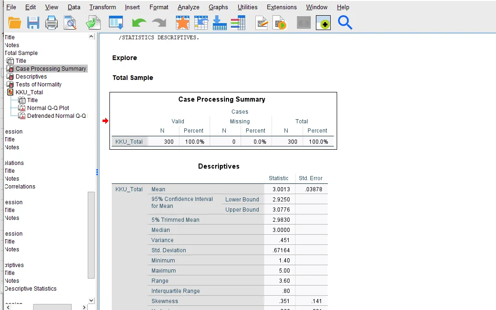Click the gray Designate Window icon
This screenshot has width=496, height=310.
(304, 23)
